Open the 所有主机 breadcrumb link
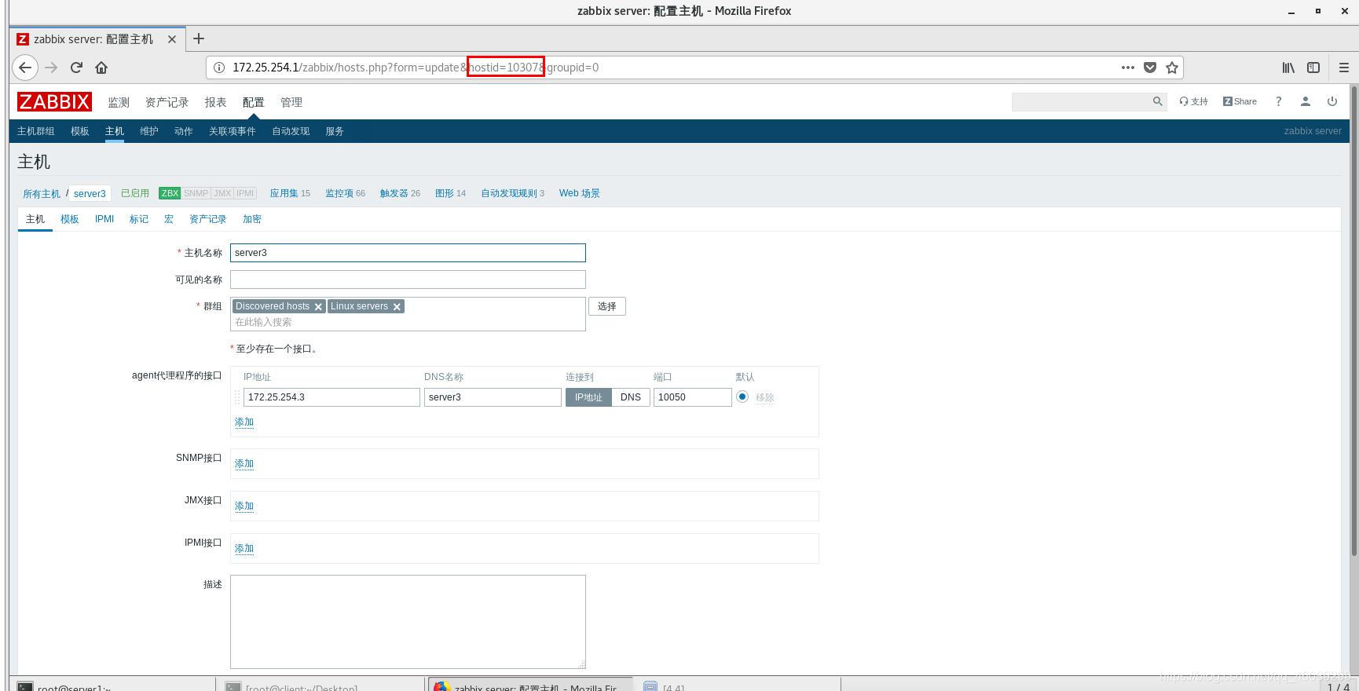The height and width of the screenshot is (691, 1359). coord(42,194)
